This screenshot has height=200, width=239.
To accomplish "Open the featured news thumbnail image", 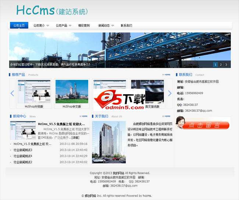I will pos(23,130).
